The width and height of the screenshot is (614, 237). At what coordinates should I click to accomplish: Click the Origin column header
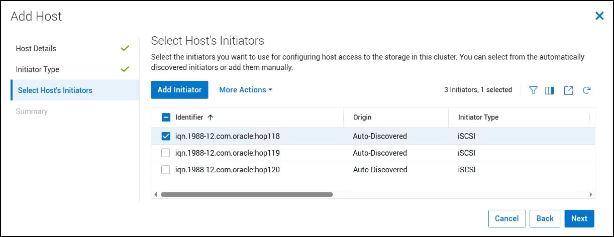point(362,117)
